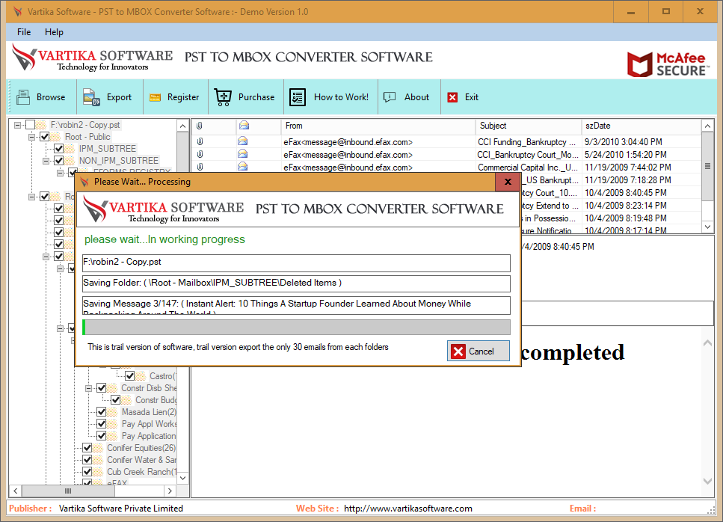Screen dimensions: 723x522
Task: Open the Help menu
Action: click(x=54, y=32)
